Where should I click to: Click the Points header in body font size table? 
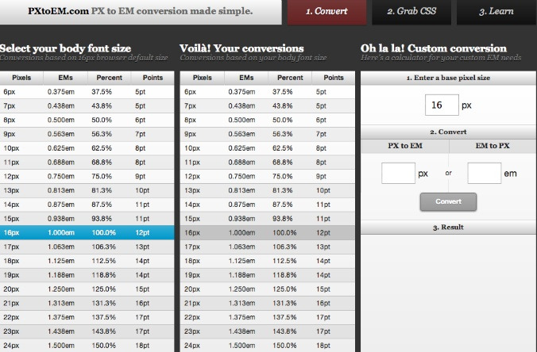[x=153, y=78]
